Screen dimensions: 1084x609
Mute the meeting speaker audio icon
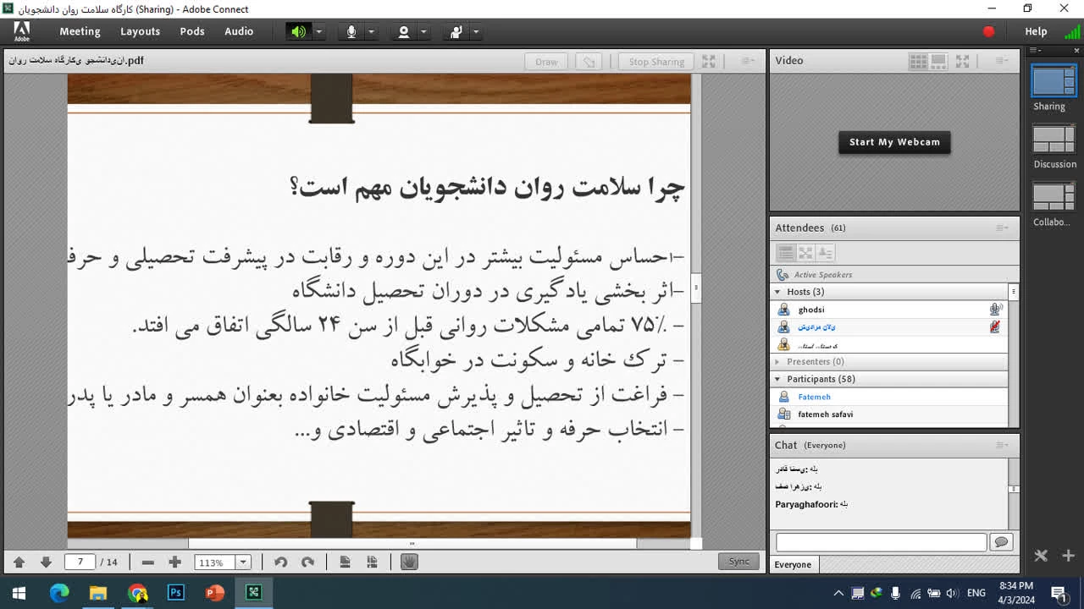tap(298, 31)
